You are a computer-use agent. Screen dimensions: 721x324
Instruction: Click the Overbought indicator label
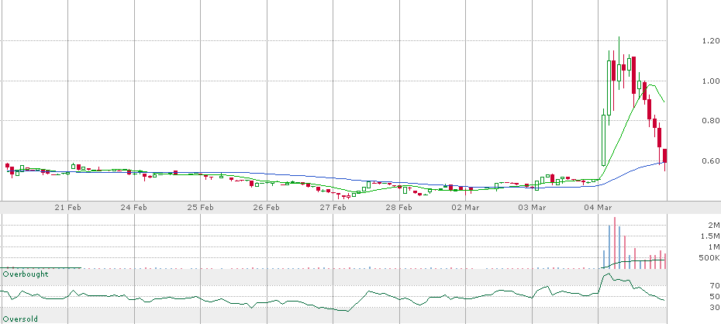pos(26,274)
